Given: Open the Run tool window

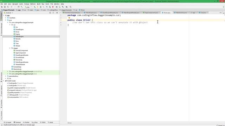Looking at the screenshot, I should [35, 122].
